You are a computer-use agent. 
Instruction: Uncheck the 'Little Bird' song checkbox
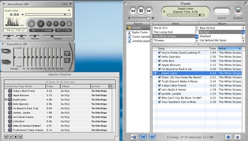point(160,61)
